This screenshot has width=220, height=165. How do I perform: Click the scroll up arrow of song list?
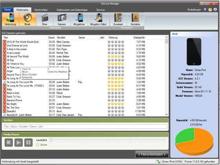pos(167,37)
